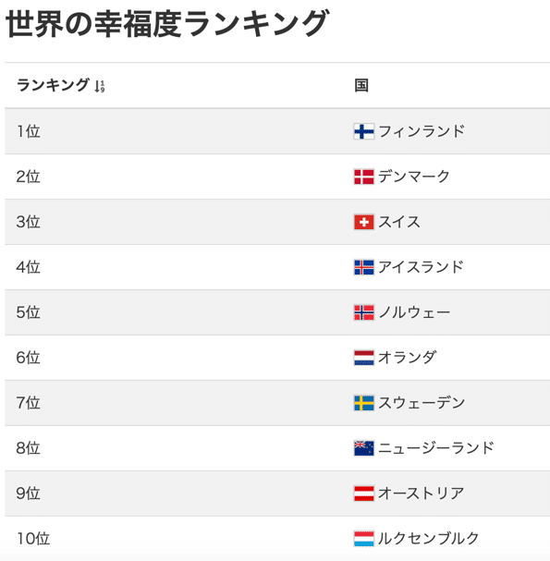Click the ニュージーランド country name

[x=436, y=448]
